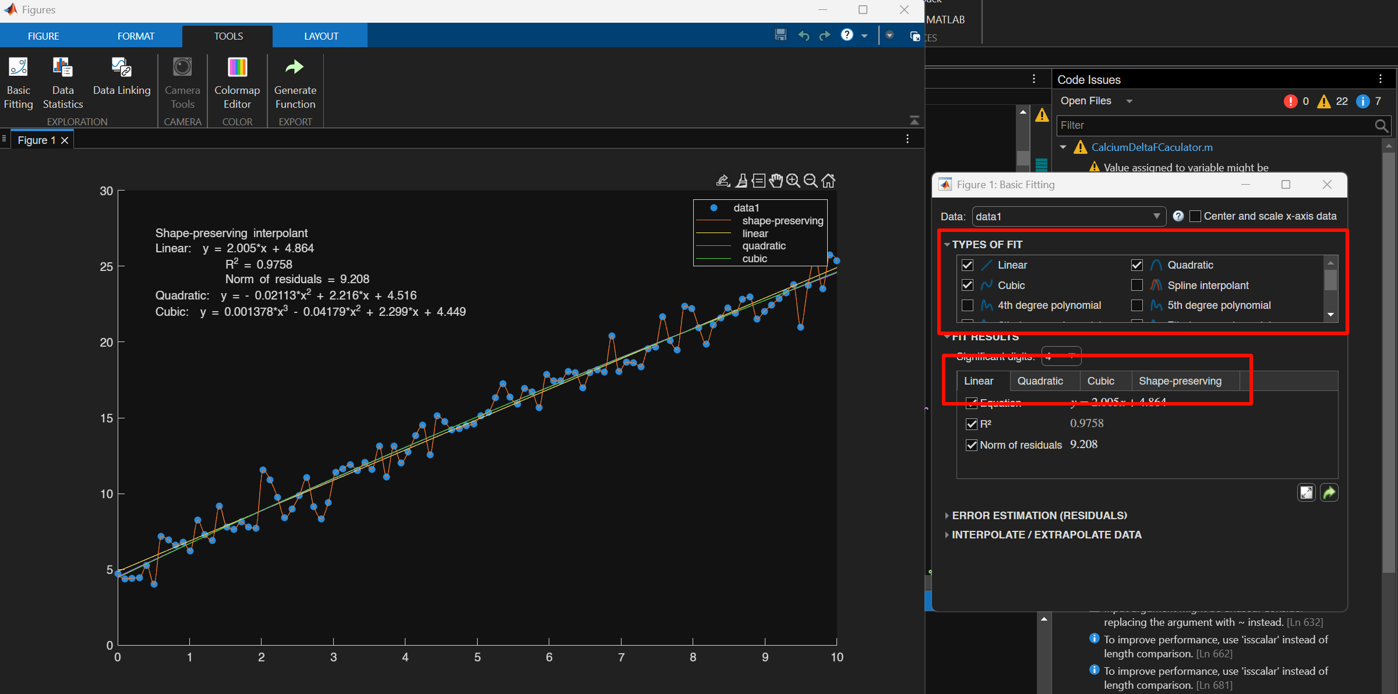
Task: Open Data Statistics tool
Action: 63,83
